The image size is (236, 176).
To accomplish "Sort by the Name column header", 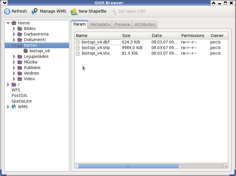I will coord(98,36).
